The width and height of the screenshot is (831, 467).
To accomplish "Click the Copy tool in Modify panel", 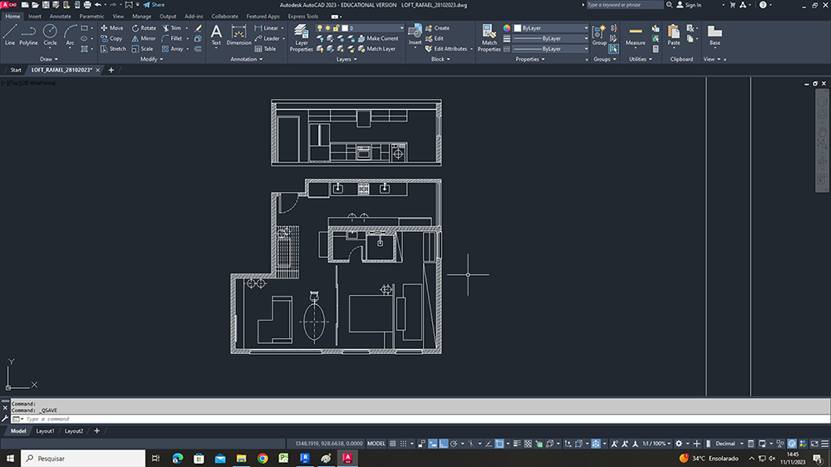I will click(111, 38).
